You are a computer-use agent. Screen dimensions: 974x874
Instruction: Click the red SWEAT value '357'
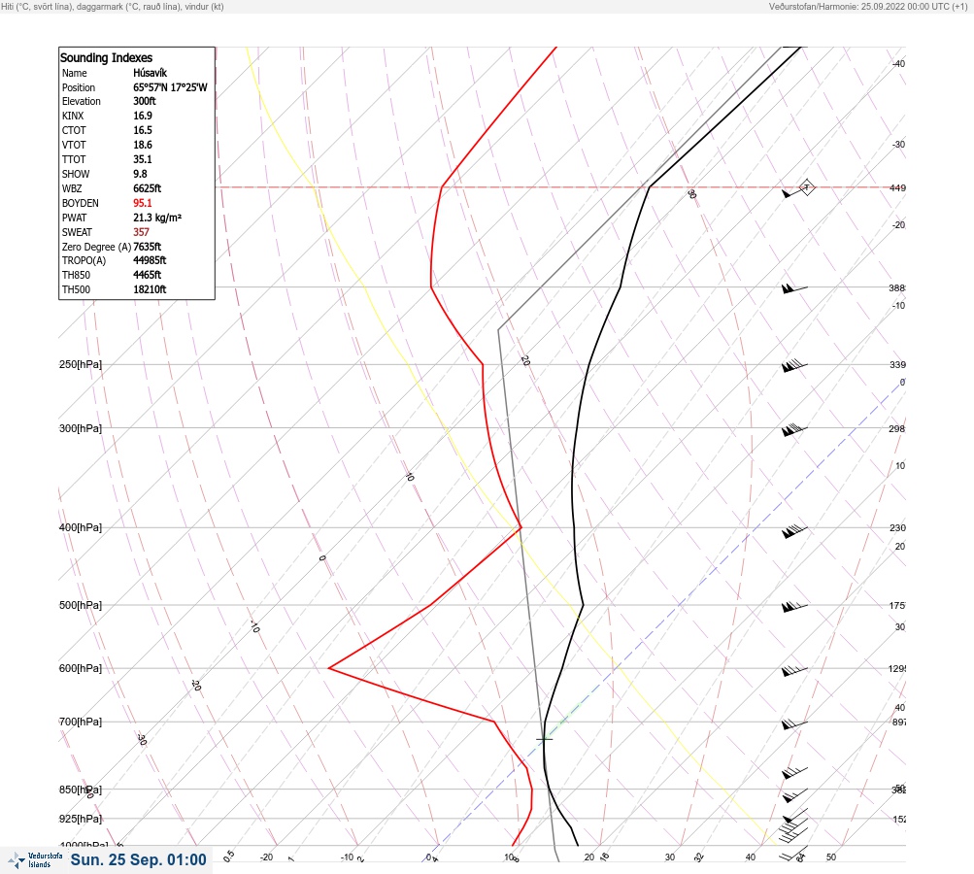(x=141, y=232)
